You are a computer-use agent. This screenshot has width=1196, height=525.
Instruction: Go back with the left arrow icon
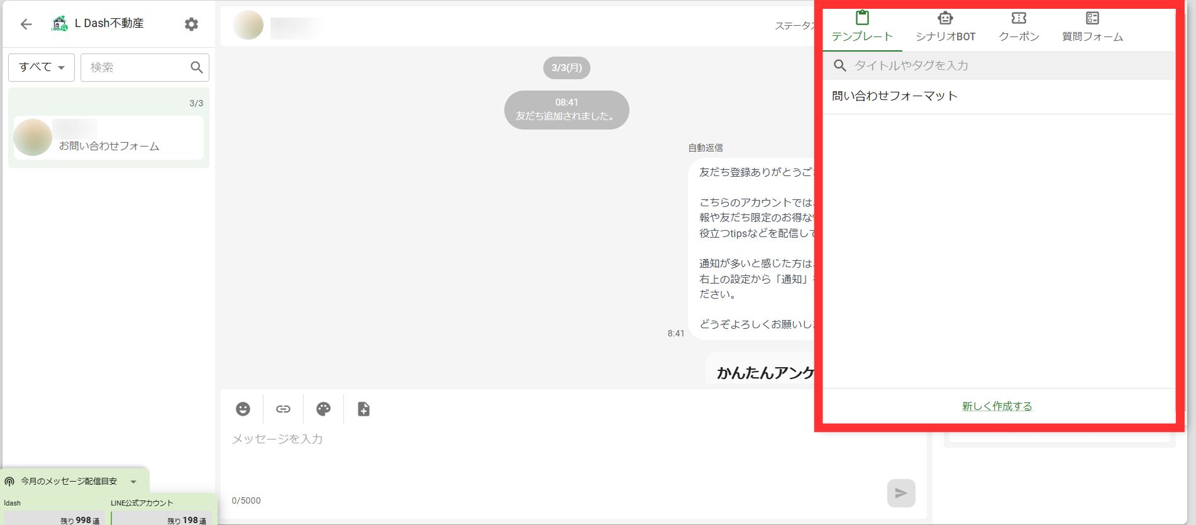[x=26, y=24]
